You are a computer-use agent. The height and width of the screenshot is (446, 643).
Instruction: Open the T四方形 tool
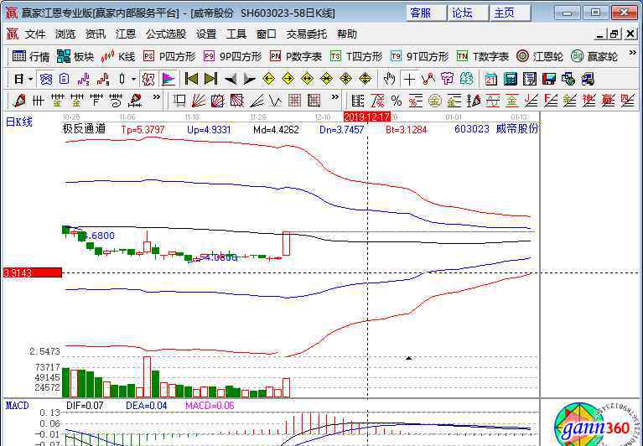pyautogui.click(x=356, y=56)
